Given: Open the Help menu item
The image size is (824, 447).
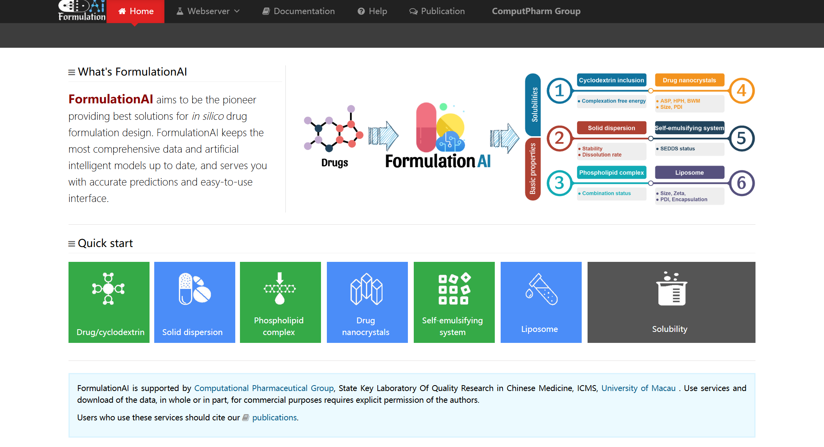Looking at the screenshot, I should click(x=372, y=11).
